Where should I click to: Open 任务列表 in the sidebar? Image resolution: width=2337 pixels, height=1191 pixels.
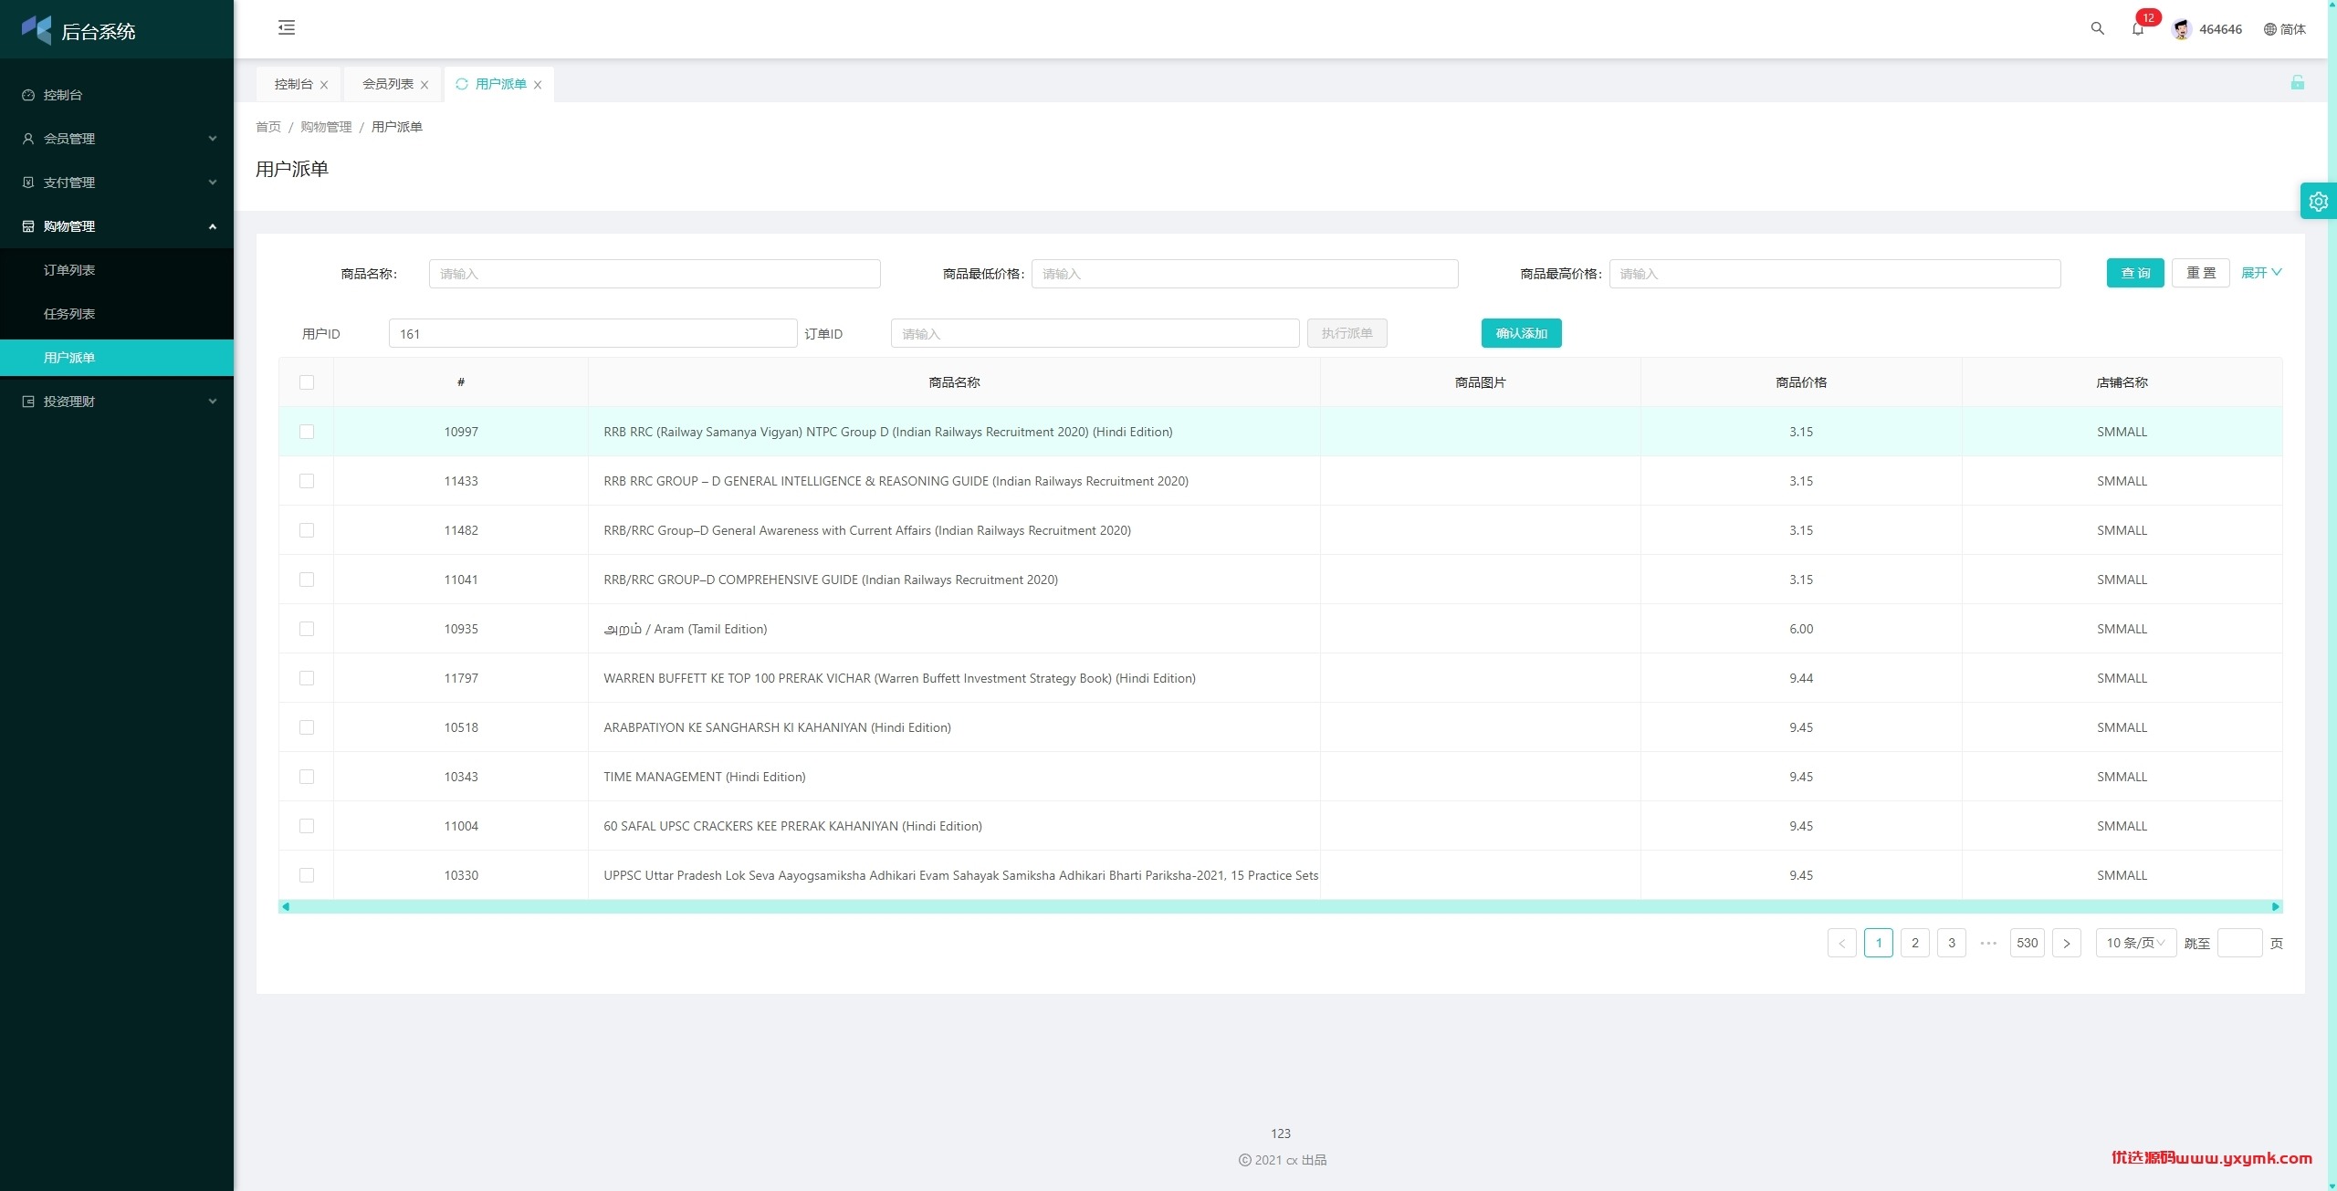pos(117,314)
